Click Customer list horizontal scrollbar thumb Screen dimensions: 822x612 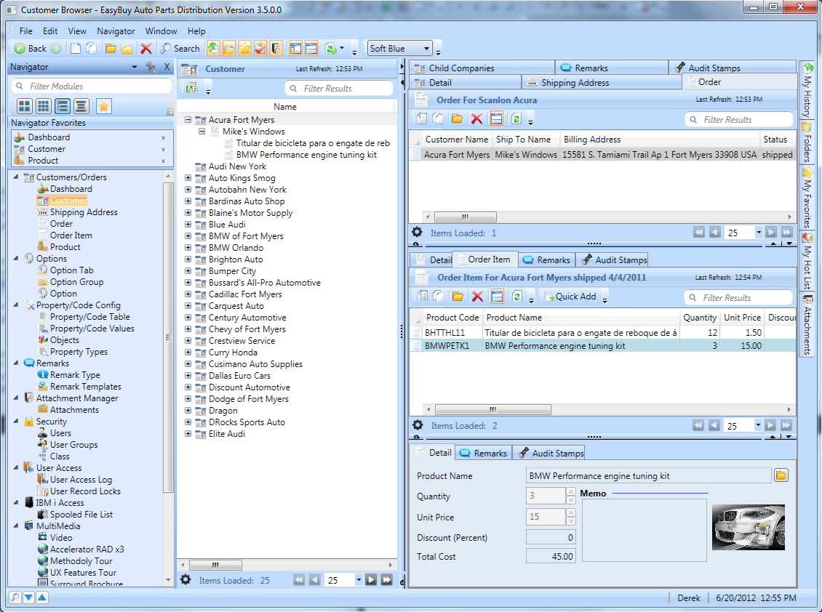215,565
